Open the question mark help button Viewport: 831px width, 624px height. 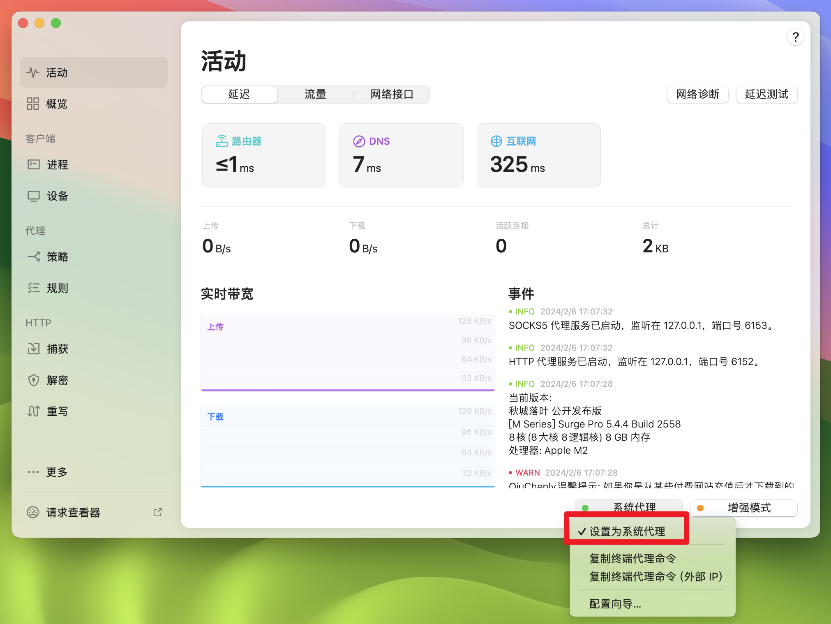coord(796,37)
